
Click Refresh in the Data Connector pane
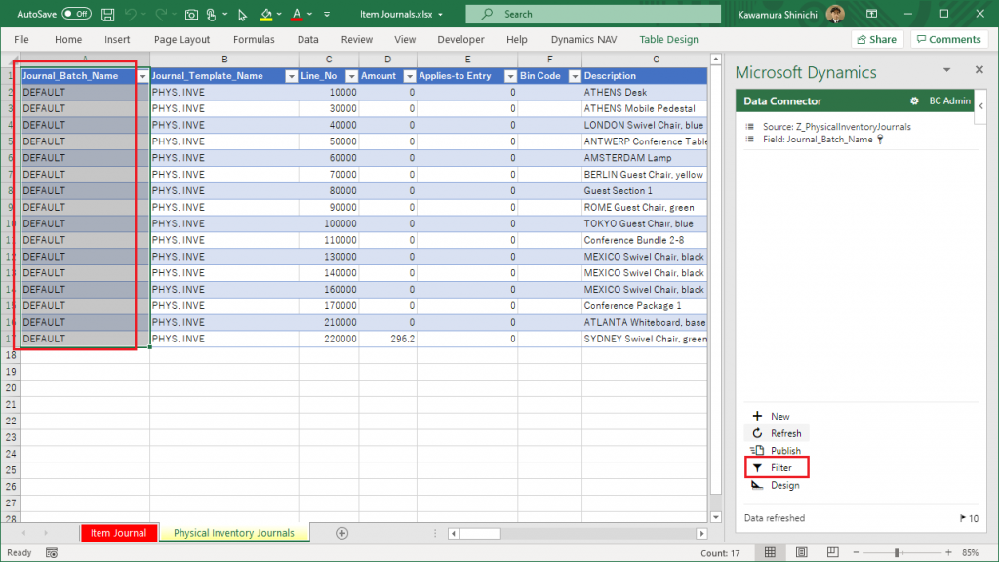776,433
